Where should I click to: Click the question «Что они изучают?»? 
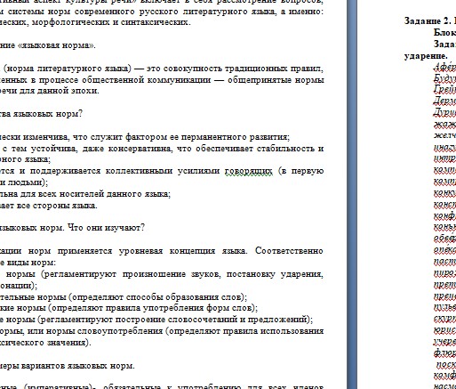pos(106,228)
